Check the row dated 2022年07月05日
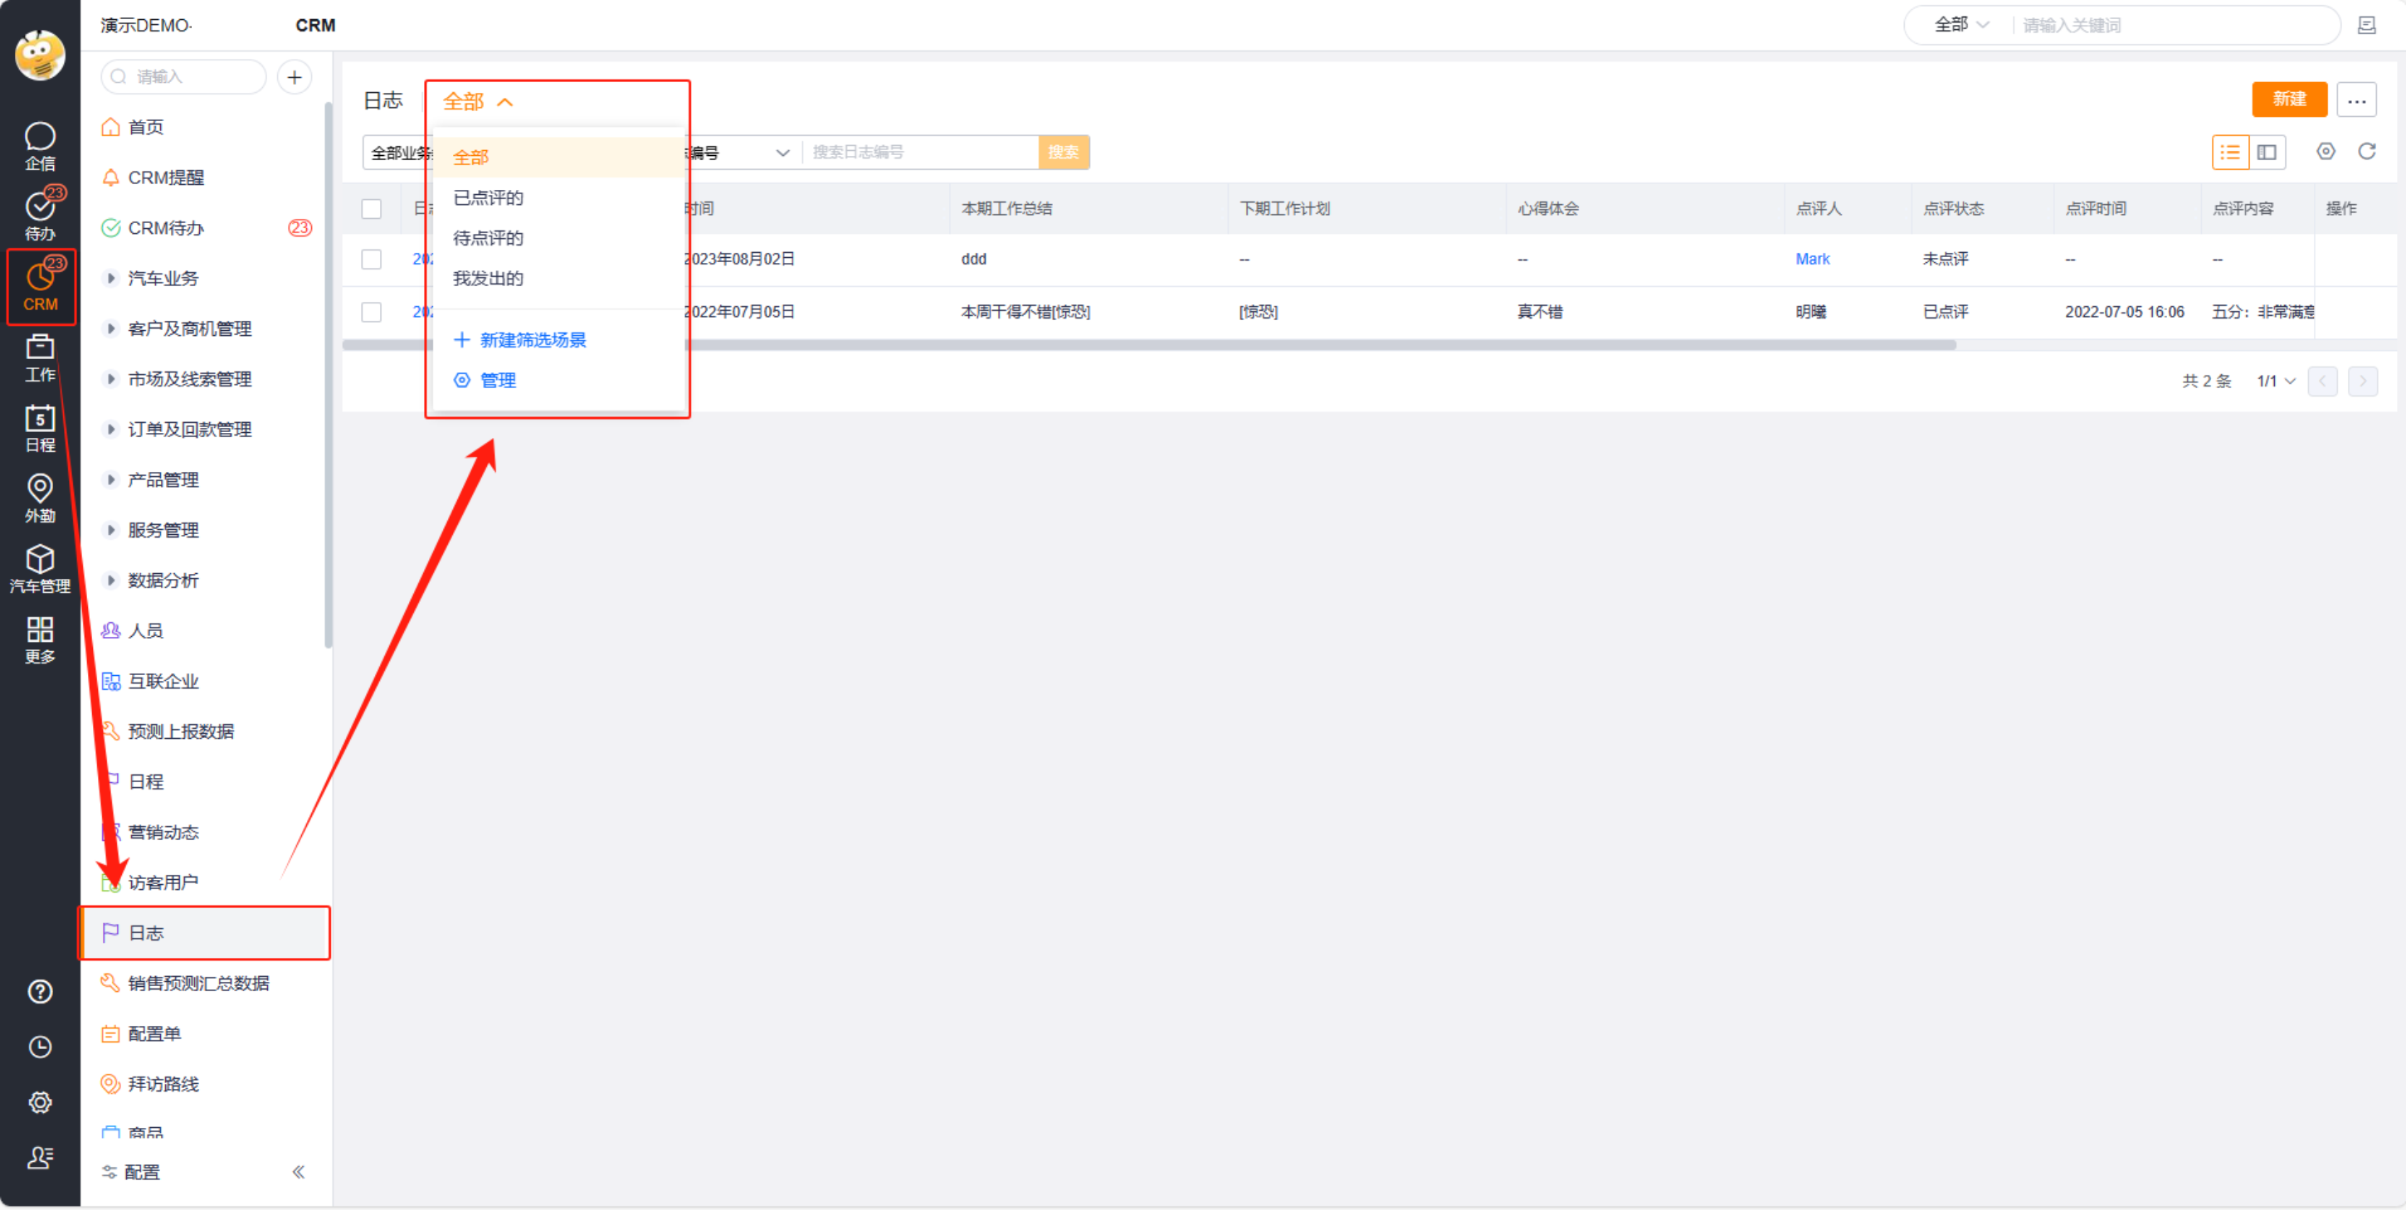 click(372, 312)
